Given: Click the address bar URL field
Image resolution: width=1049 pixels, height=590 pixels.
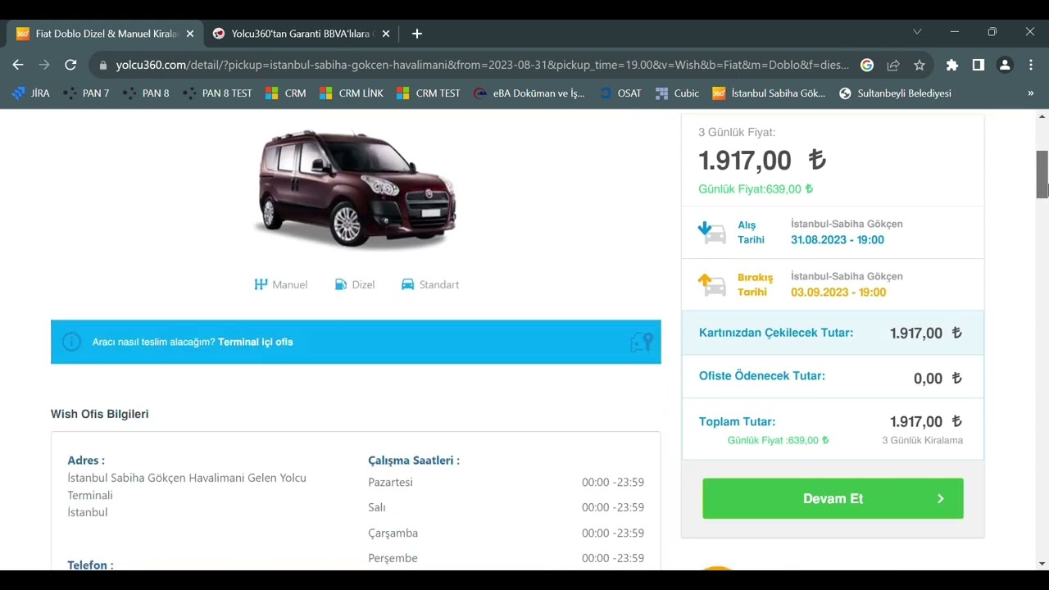Looking at the screenshot, I should pyautogui.click(x=482, y=65).
